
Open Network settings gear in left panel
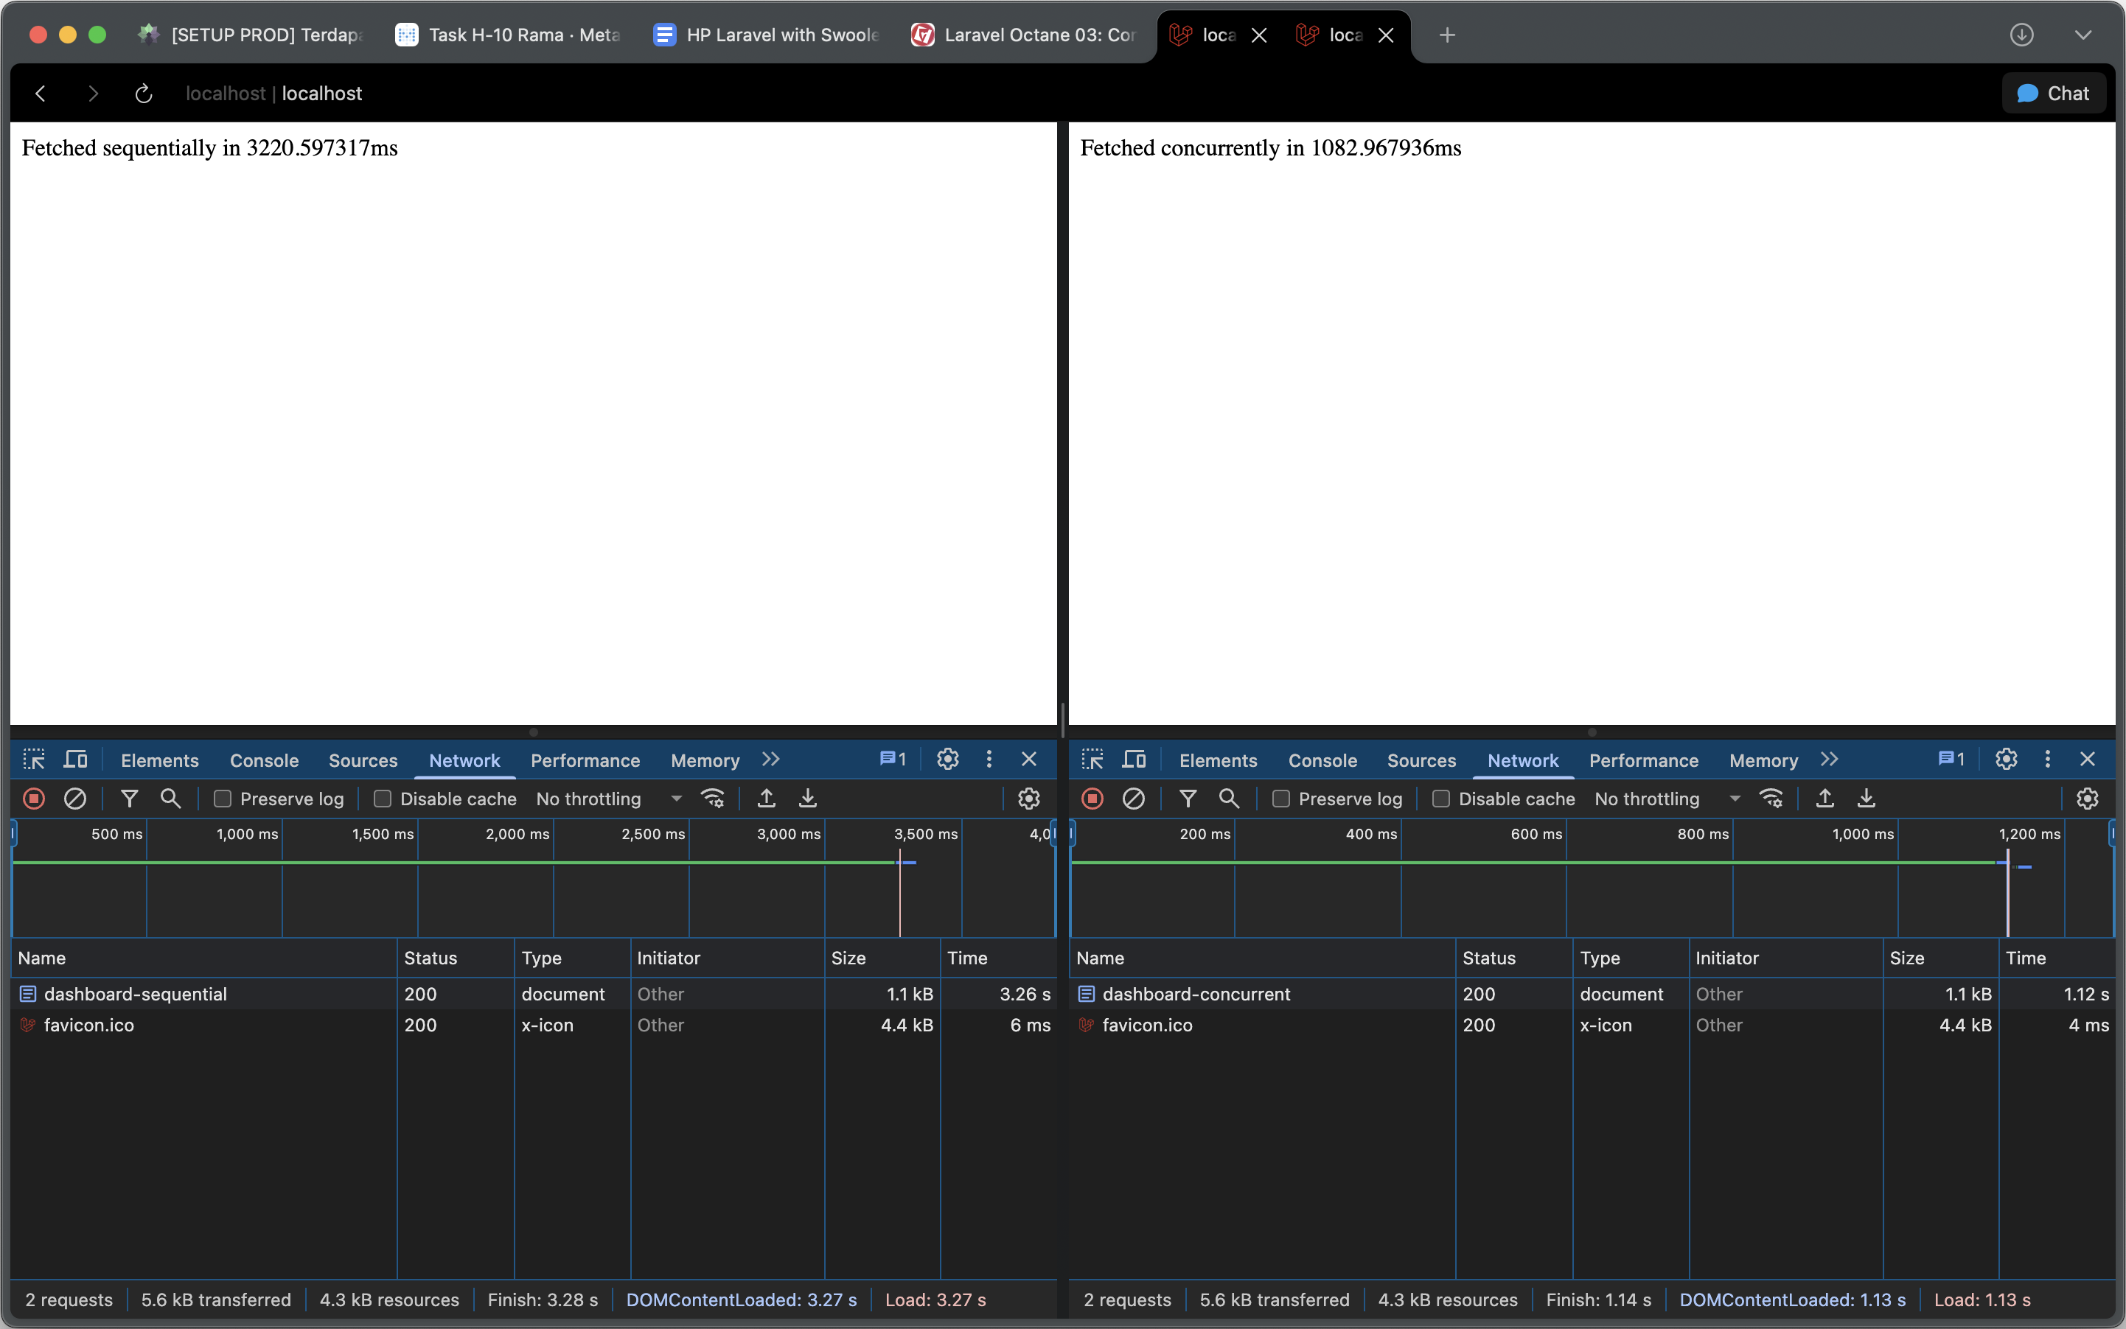[1029, 799]
